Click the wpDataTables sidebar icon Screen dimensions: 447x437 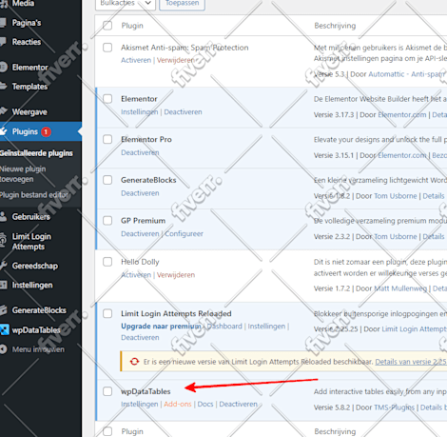click(4, 330)
